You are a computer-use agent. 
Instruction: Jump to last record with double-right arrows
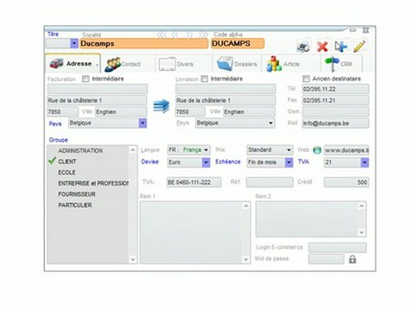(x=203, y=35)
